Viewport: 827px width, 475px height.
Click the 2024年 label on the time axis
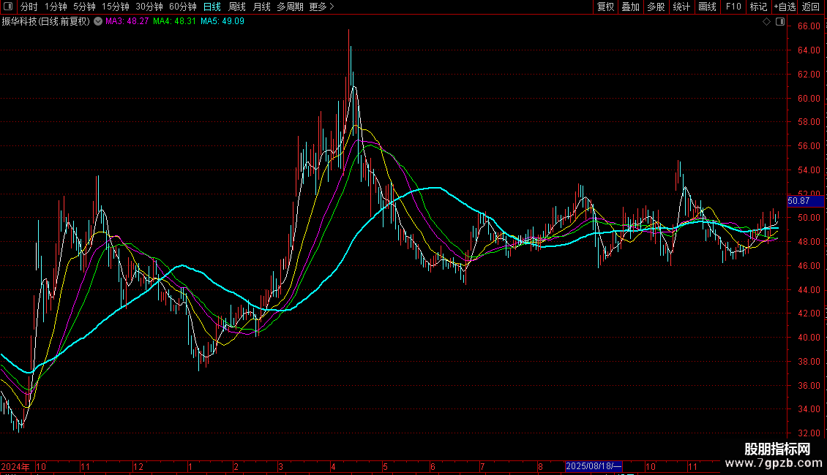(x=15, y=466)
